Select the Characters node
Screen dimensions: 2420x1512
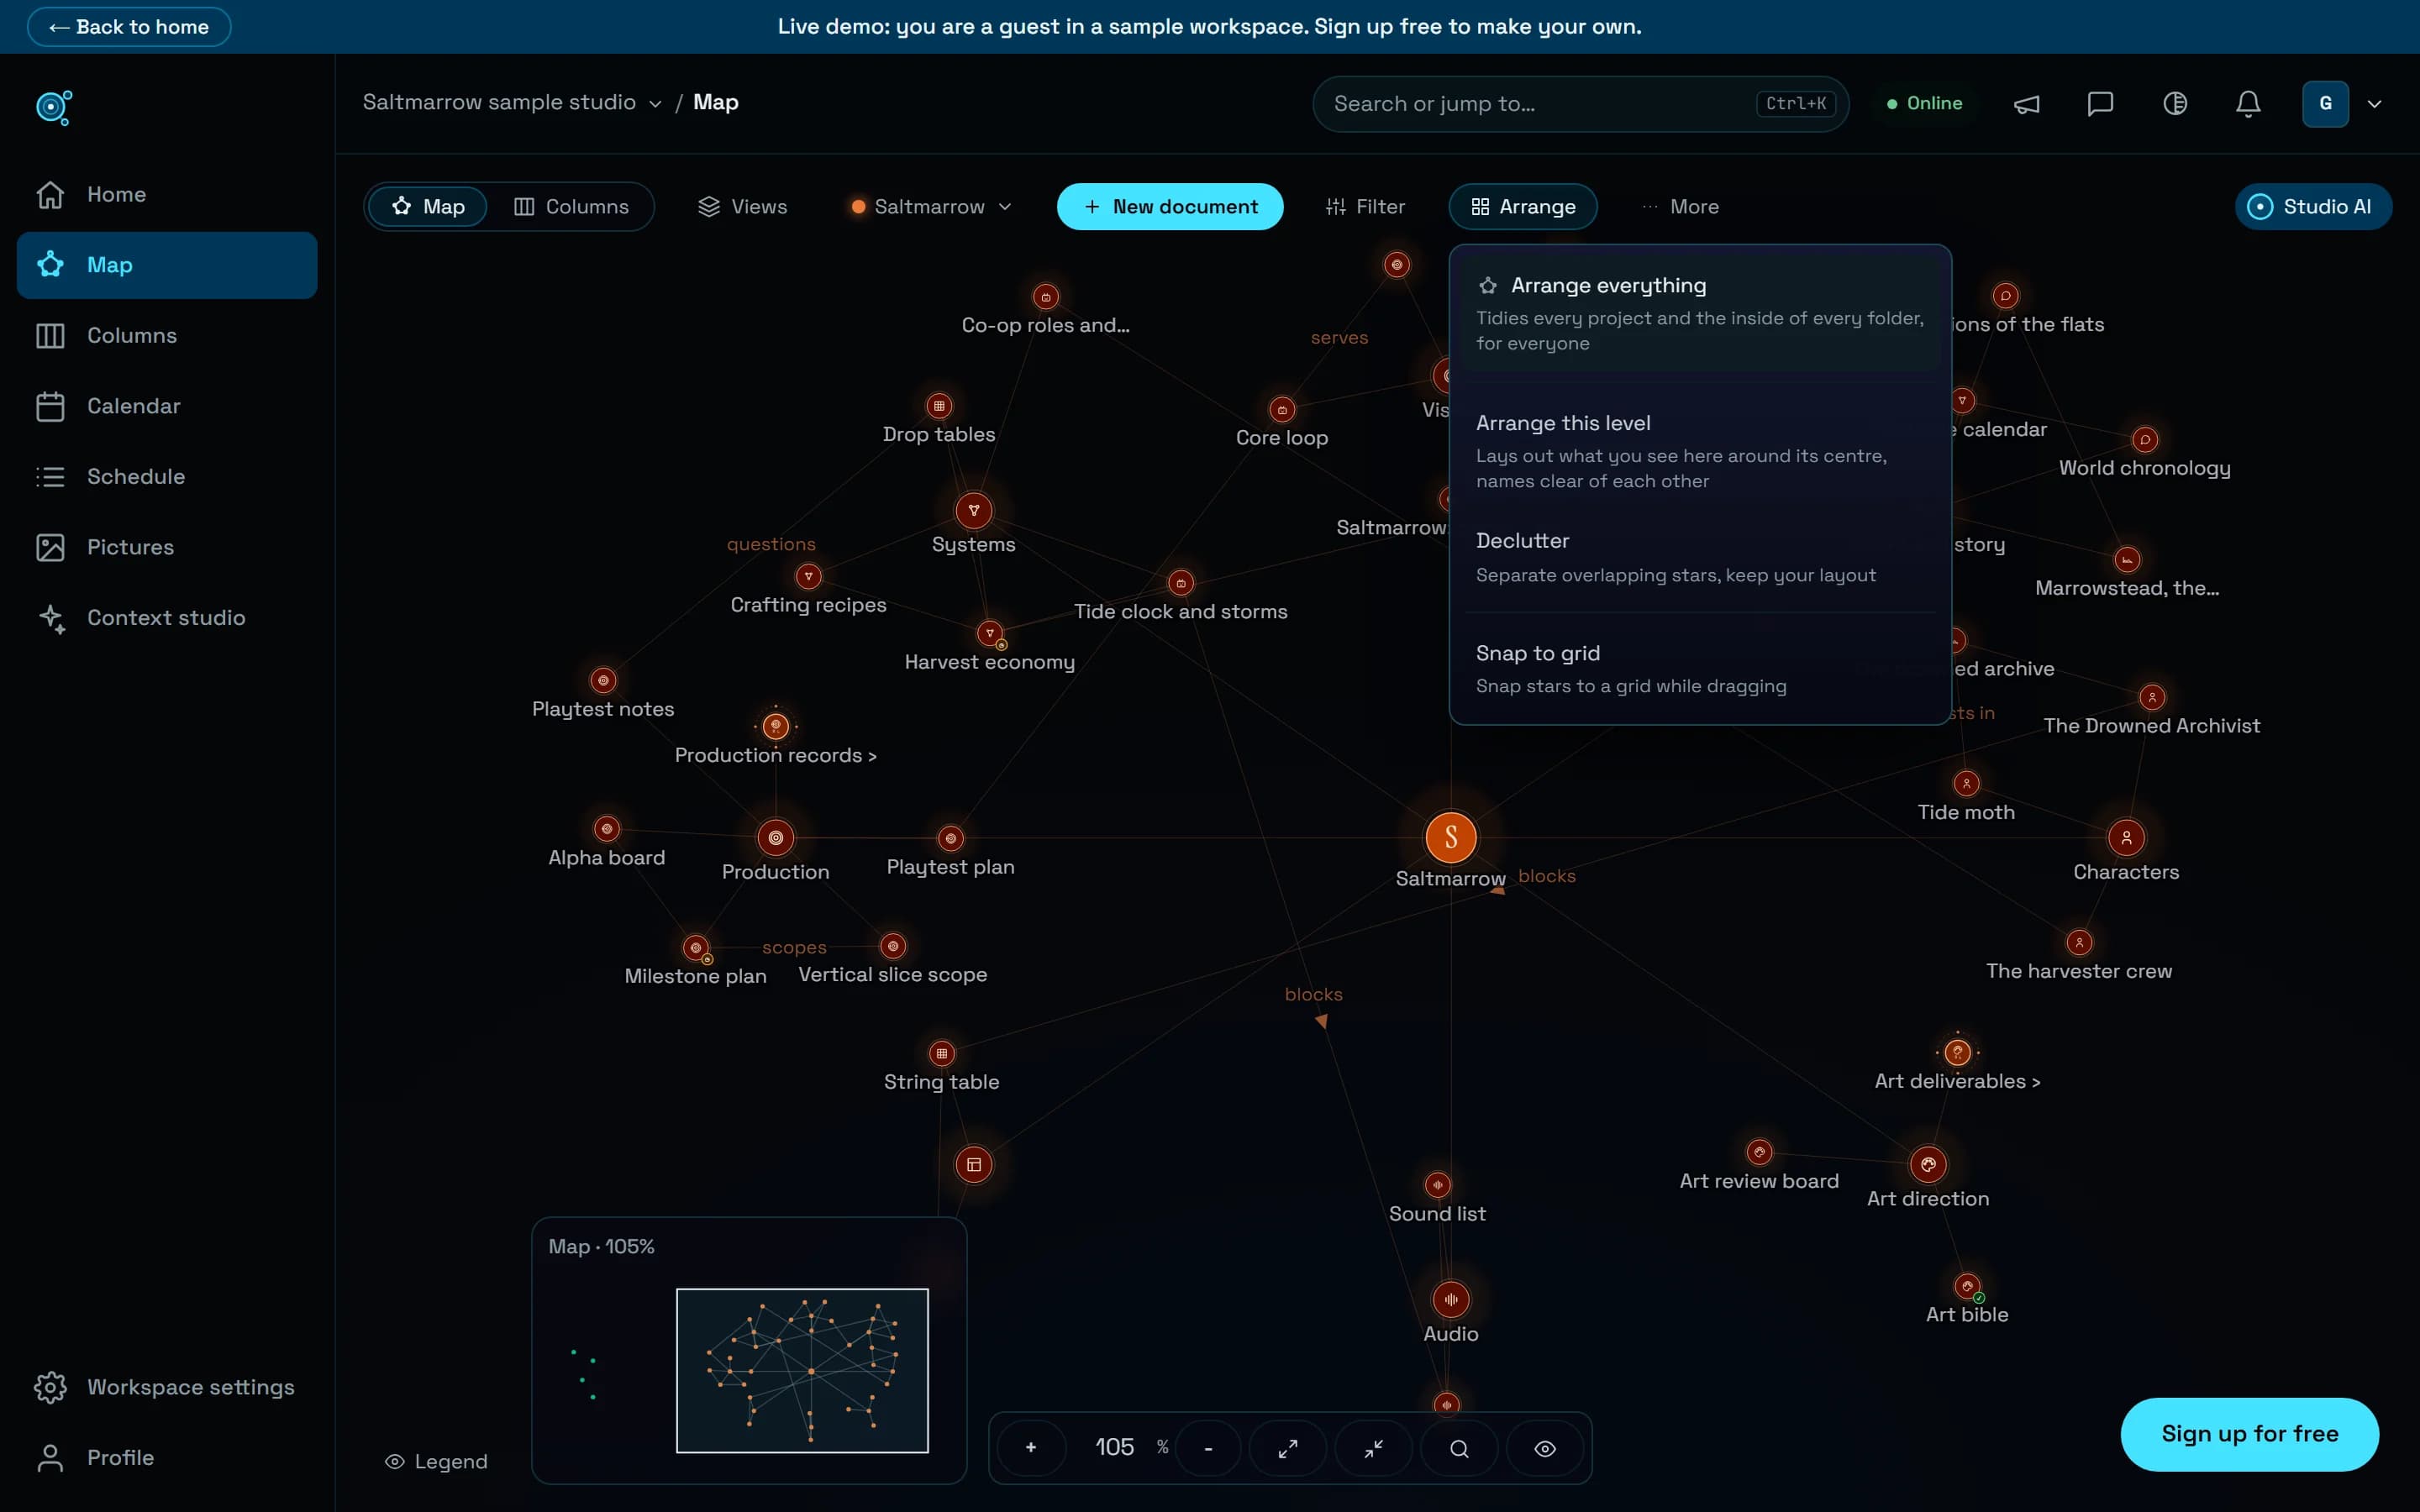(2126, 838)
